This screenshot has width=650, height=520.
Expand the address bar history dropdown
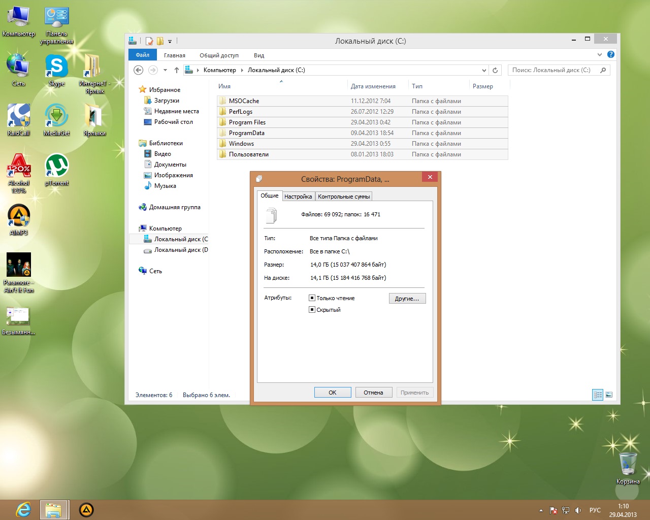[484, 70]
